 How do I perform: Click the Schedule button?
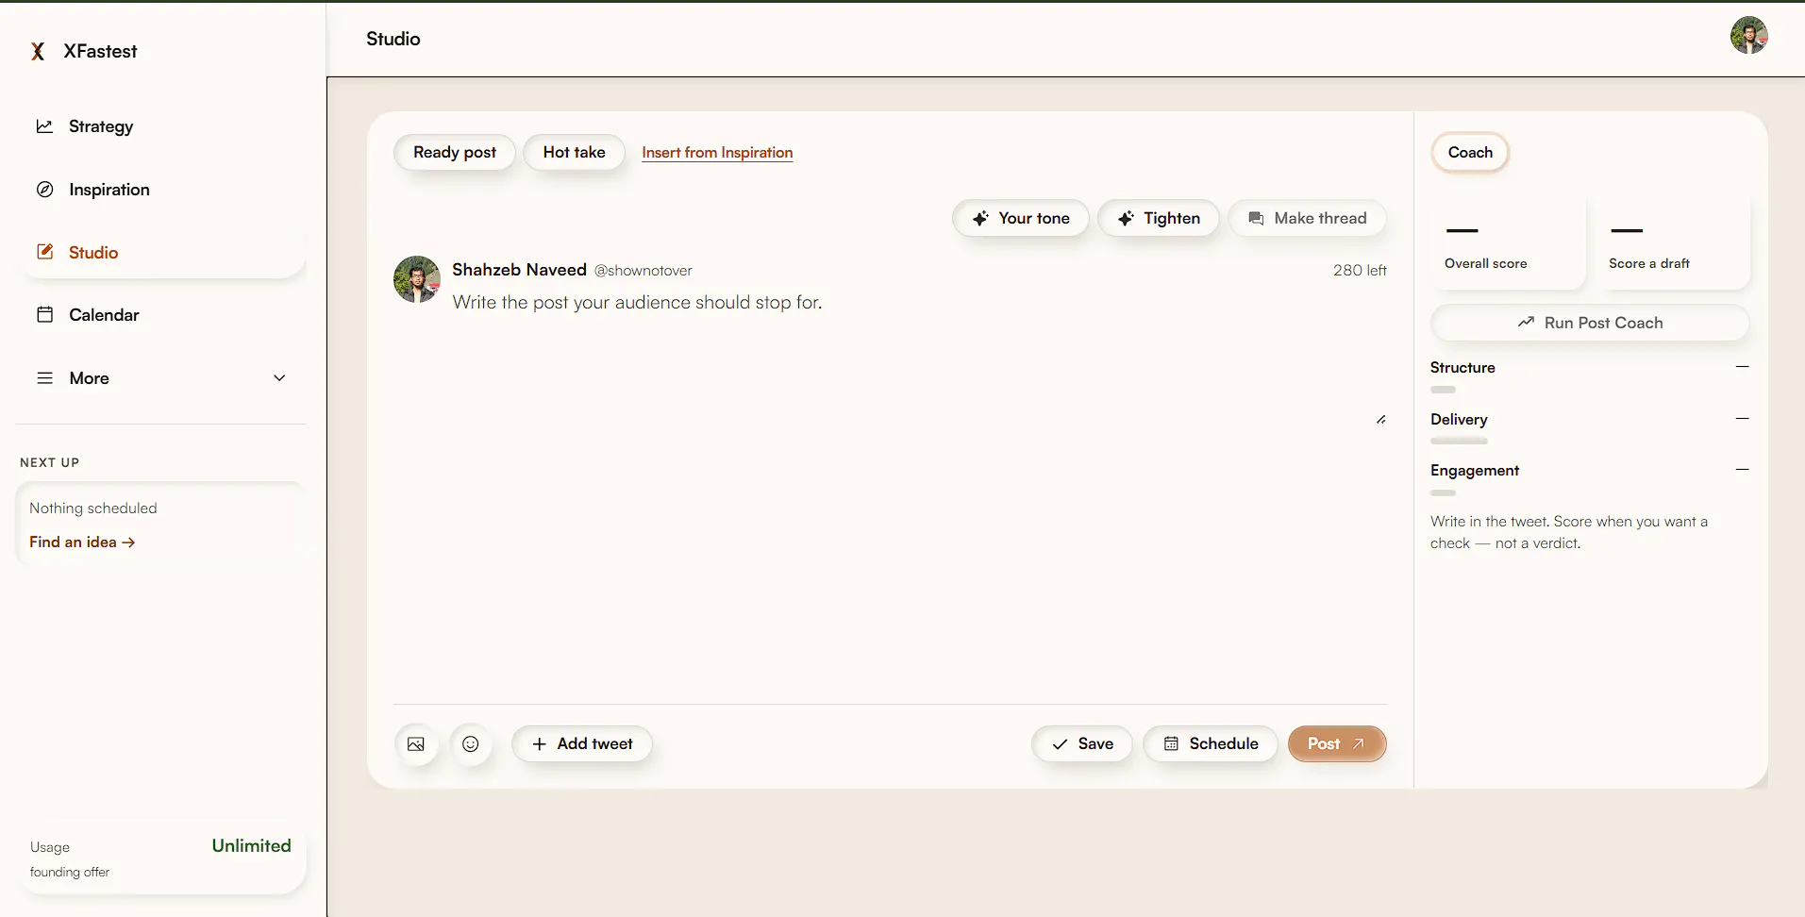point(1211,744)
